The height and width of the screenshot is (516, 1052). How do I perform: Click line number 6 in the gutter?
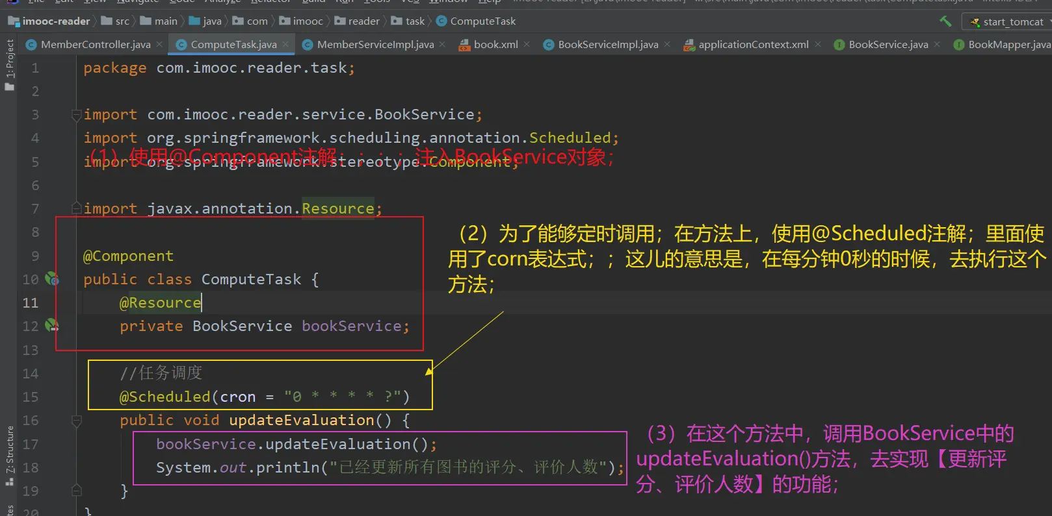click(35, 185)
